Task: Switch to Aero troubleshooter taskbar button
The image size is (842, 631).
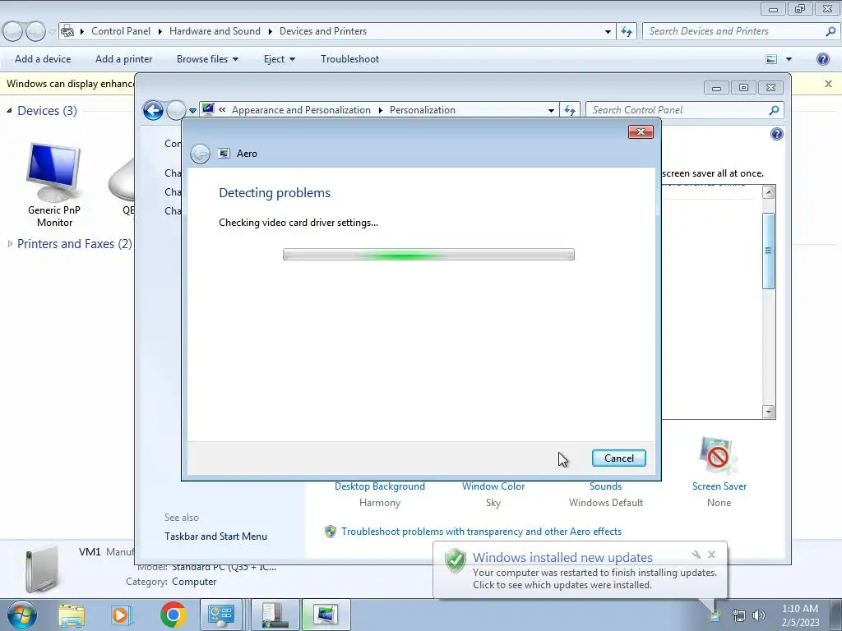Action: point(326,615)
